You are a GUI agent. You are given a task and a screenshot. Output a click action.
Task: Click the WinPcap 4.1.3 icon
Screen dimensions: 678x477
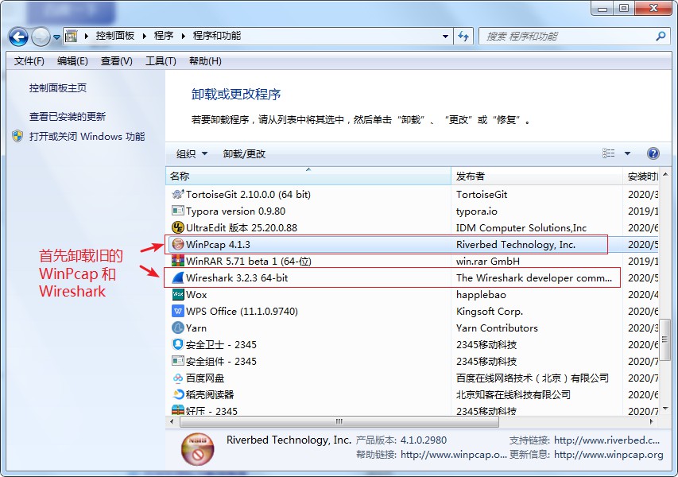pyautogui.click(x=178, y=244)
